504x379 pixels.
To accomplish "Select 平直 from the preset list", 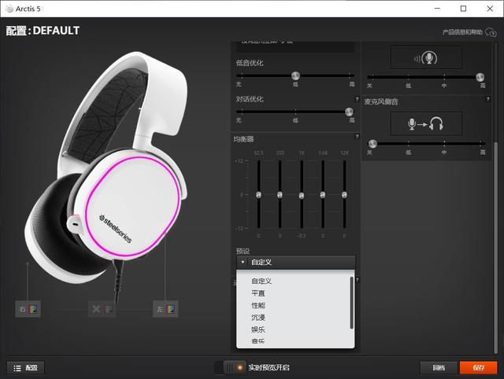I will coord(258,293).
